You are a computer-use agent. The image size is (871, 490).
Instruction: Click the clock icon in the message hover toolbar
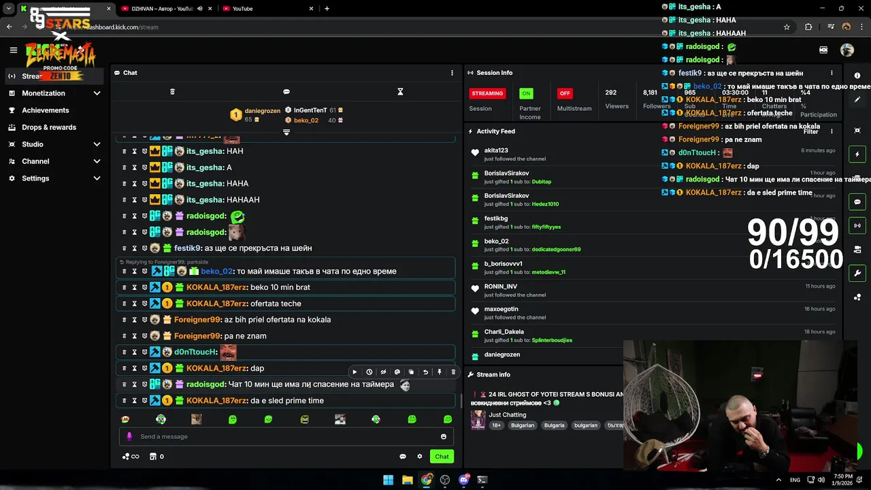tap(369, 372)
